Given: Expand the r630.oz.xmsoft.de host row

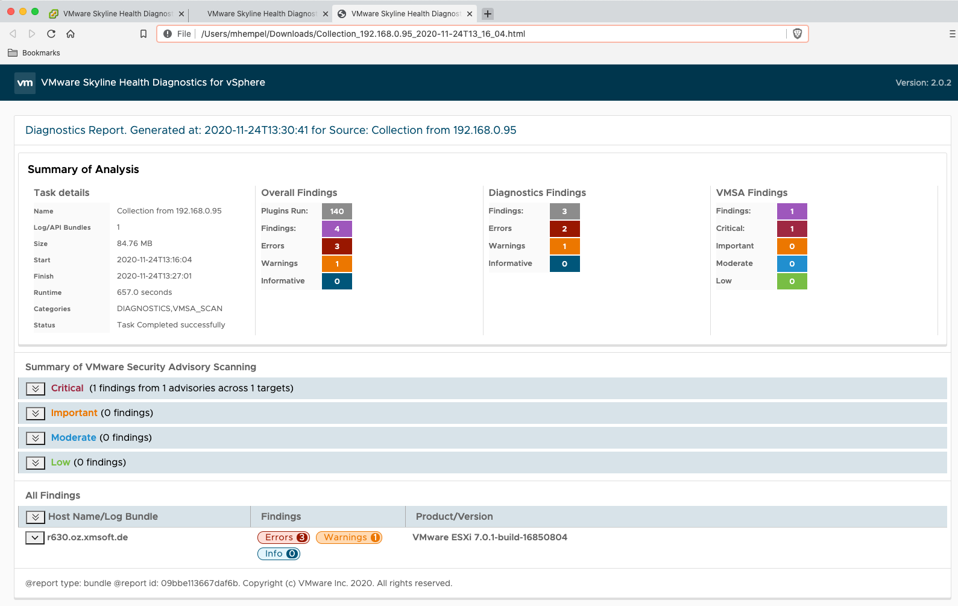Looking at the screenshot, I should tap(35, 538).
